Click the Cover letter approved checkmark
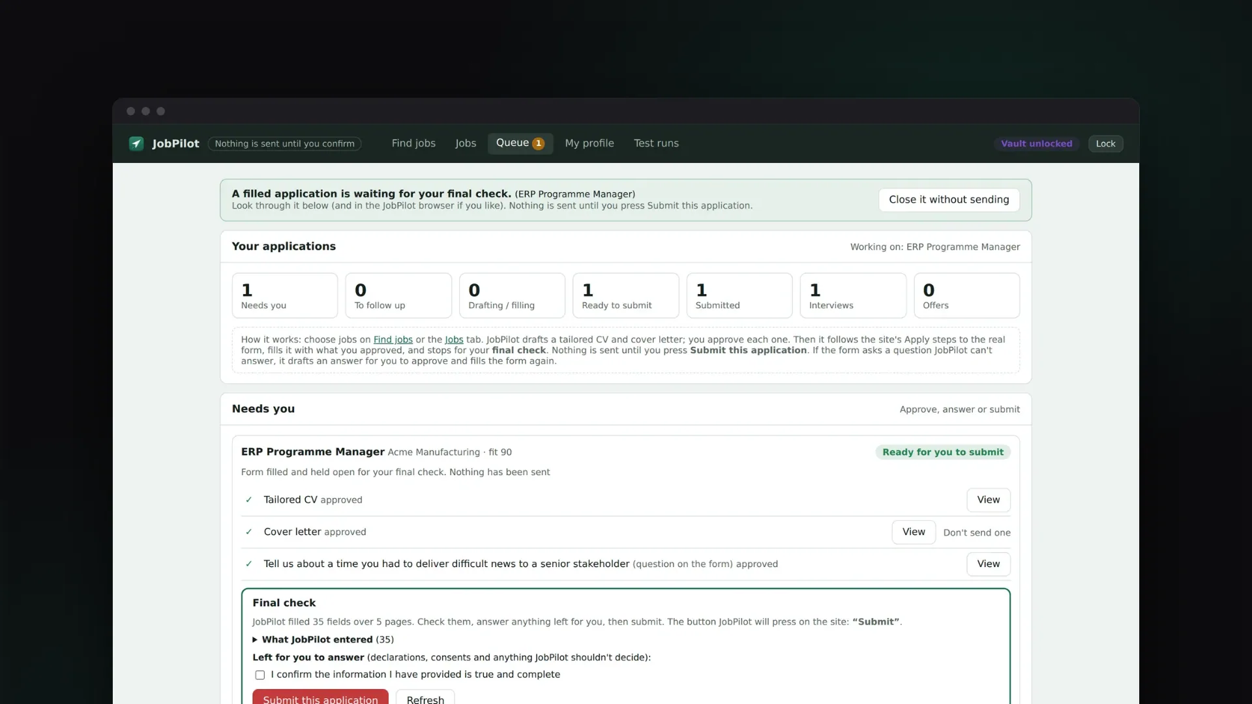Viewport: 1252px width, 704px height. point(248,532)
